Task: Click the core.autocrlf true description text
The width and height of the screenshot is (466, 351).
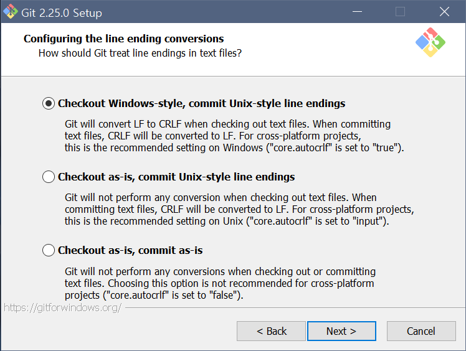Action: (234, 136)
